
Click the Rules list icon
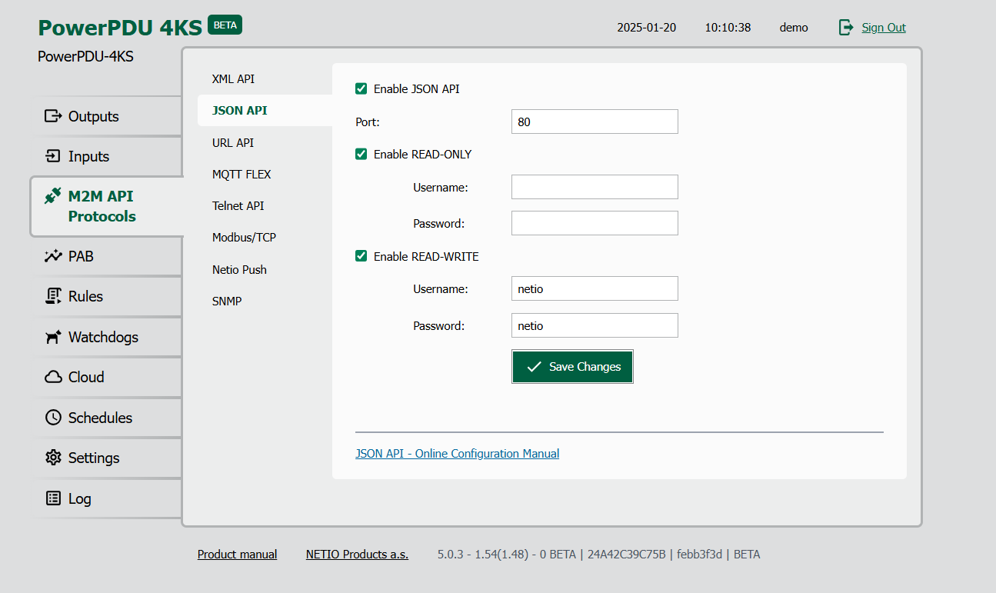53,296
